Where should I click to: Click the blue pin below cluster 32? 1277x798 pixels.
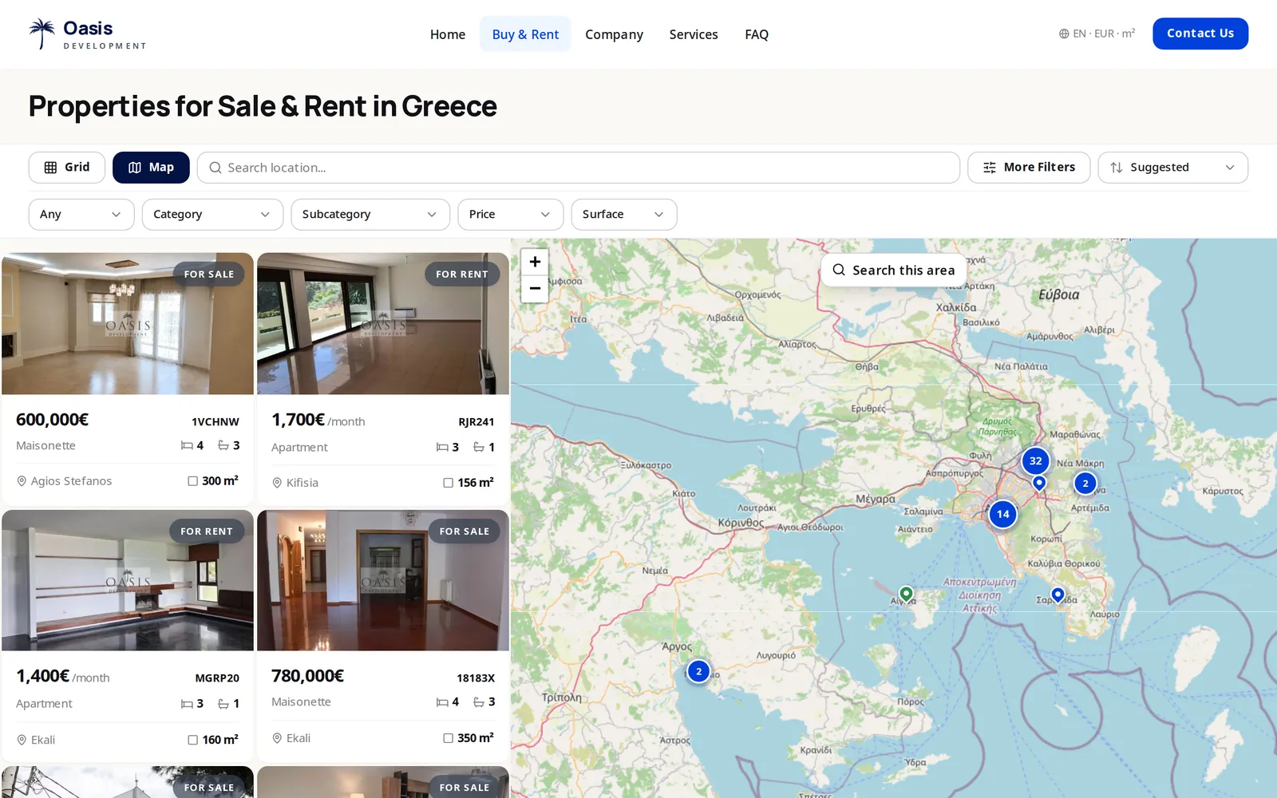(x=1039, y=483)
